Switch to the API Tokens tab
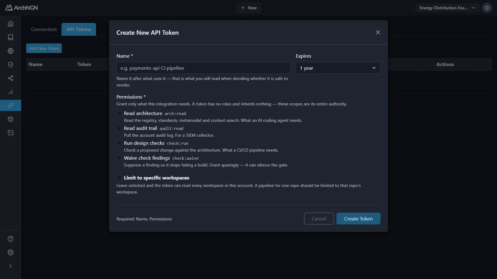The image size is (497, 279). 79,29
